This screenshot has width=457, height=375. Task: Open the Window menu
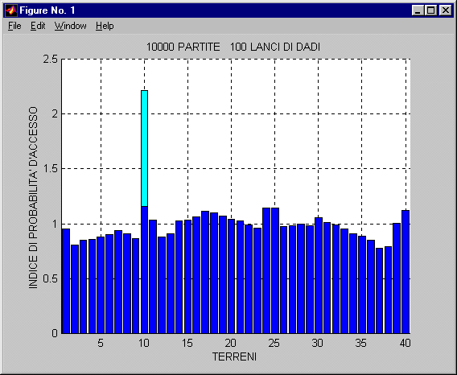pos(71,26)
